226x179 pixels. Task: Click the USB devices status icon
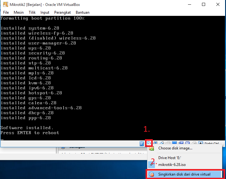click(162, 143)
